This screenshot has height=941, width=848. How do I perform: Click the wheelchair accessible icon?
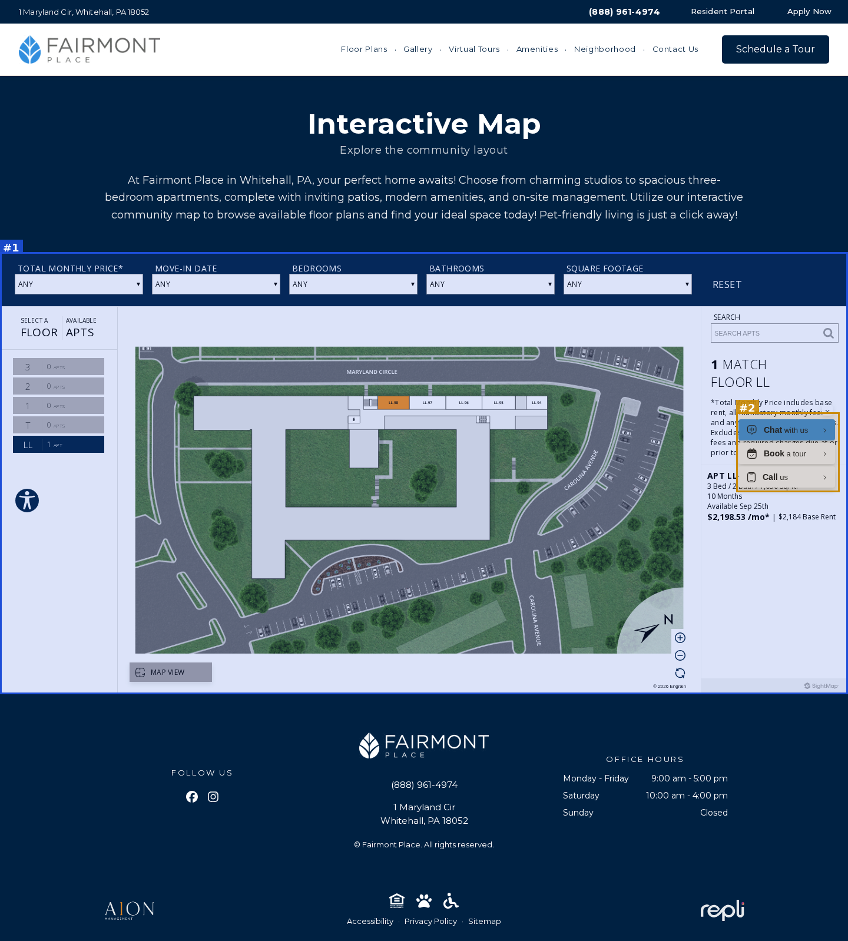click(451, 901)
